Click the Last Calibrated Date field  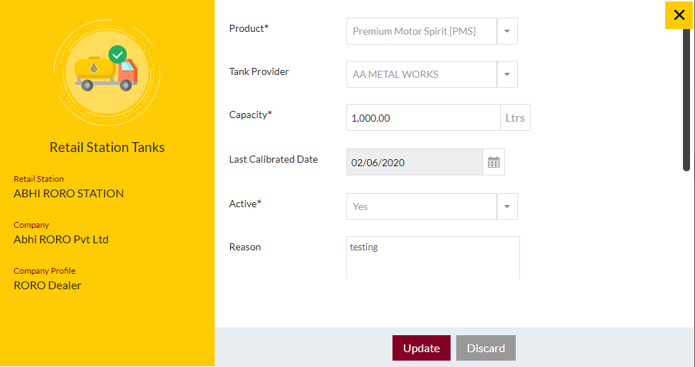point(414,162)
